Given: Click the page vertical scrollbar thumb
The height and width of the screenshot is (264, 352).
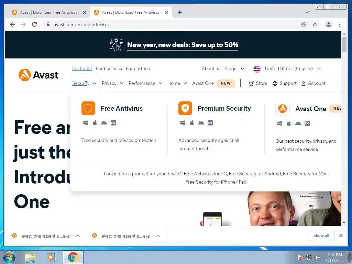Looking at the screenshot, I should pos(344,44).
